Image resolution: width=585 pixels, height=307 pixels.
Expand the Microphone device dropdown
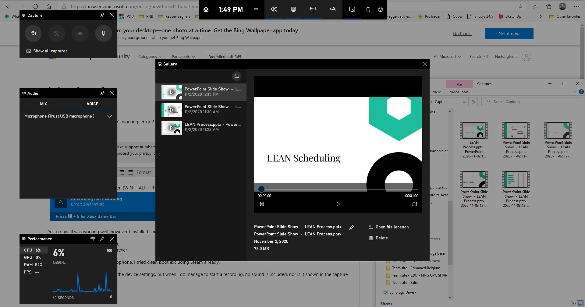(x=110, y=116)
